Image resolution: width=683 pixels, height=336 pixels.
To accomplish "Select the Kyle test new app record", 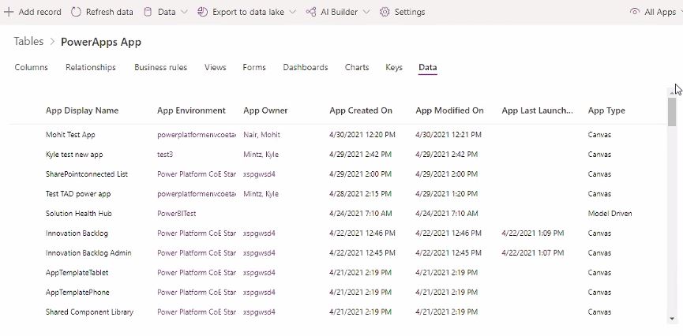I will (x=74, y=155).
